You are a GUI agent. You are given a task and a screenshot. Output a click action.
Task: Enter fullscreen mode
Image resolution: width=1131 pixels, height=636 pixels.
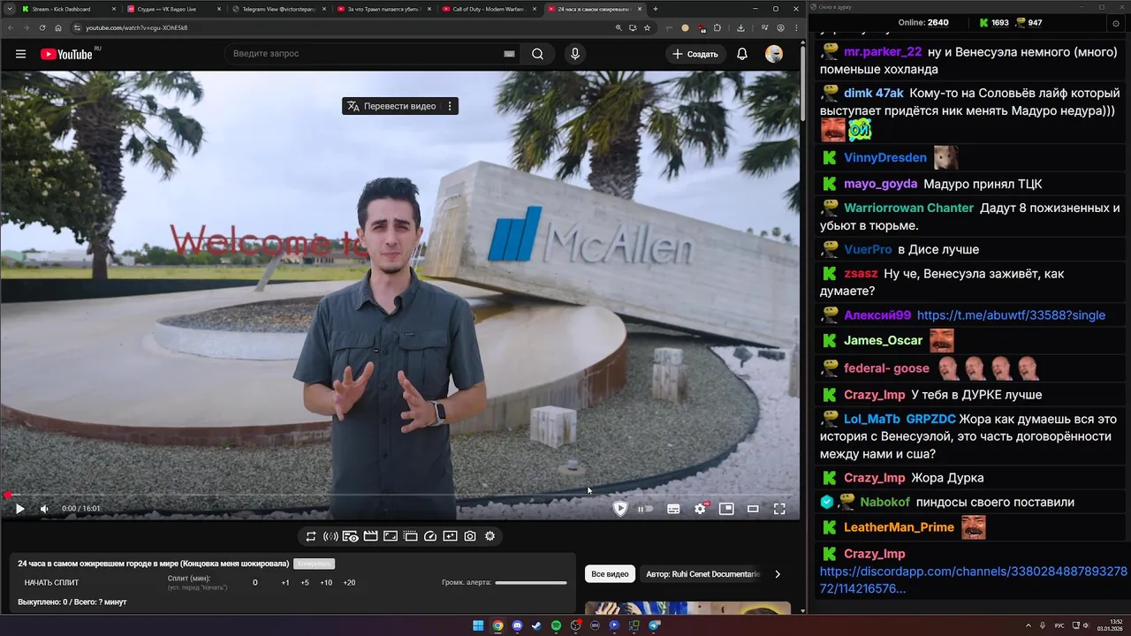779,509
